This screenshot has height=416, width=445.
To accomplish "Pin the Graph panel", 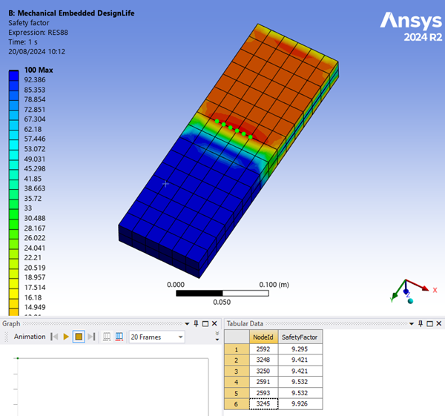I will (196, 323).
